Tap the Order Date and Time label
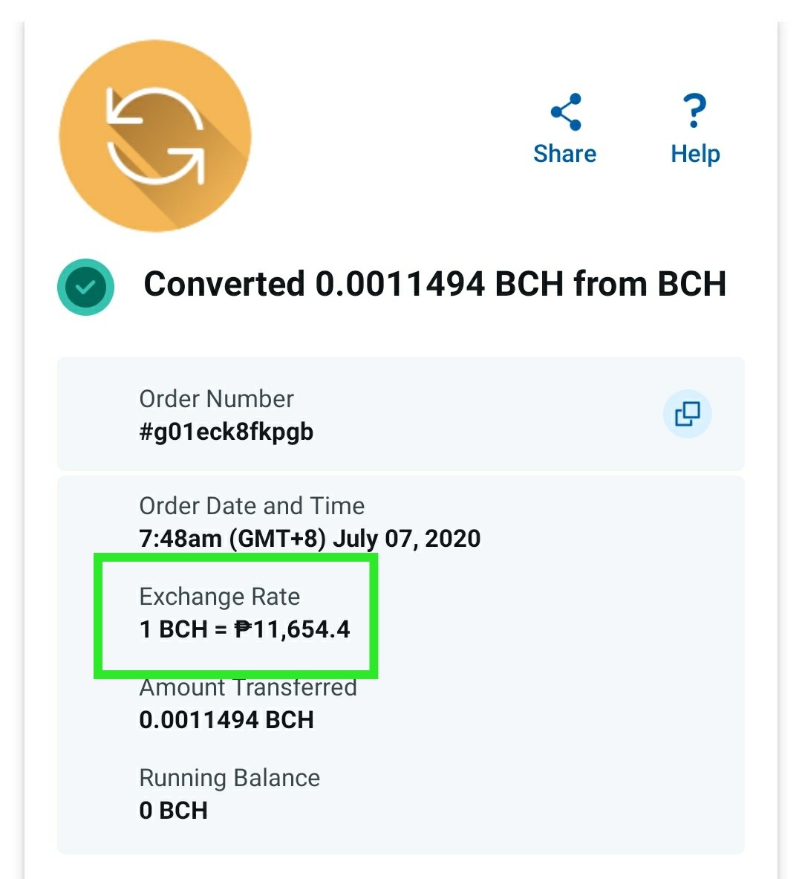Image resolution: width=802 pixels, height=879 pixels. click(252, 506)
